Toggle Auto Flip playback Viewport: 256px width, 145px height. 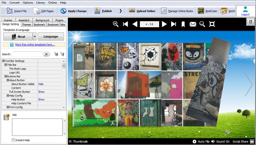[201, 142]
